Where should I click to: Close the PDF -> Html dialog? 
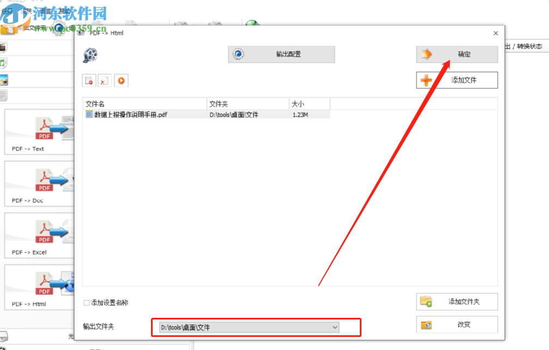[x=496, y=33]
